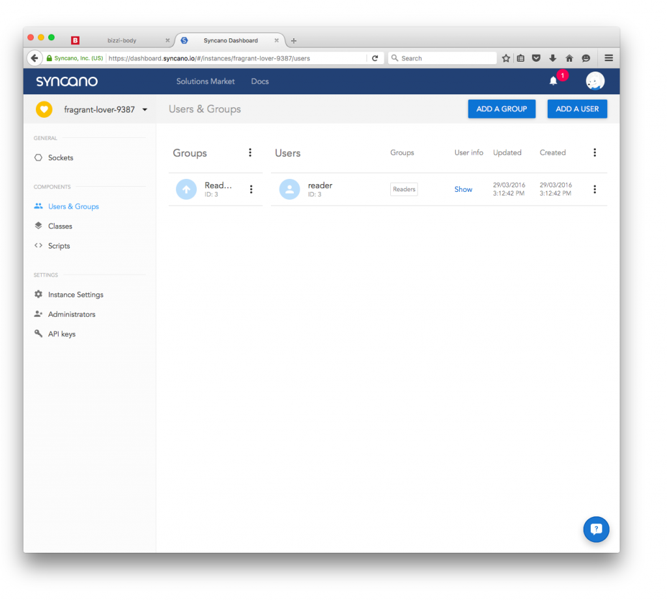Open API keys in the sidebar
The width and height of the screenshot is (667, 601).
pyautogui.click(x=62, y=334)
